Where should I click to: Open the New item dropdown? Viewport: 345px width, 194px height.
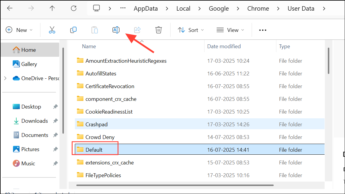coord(20,30)
